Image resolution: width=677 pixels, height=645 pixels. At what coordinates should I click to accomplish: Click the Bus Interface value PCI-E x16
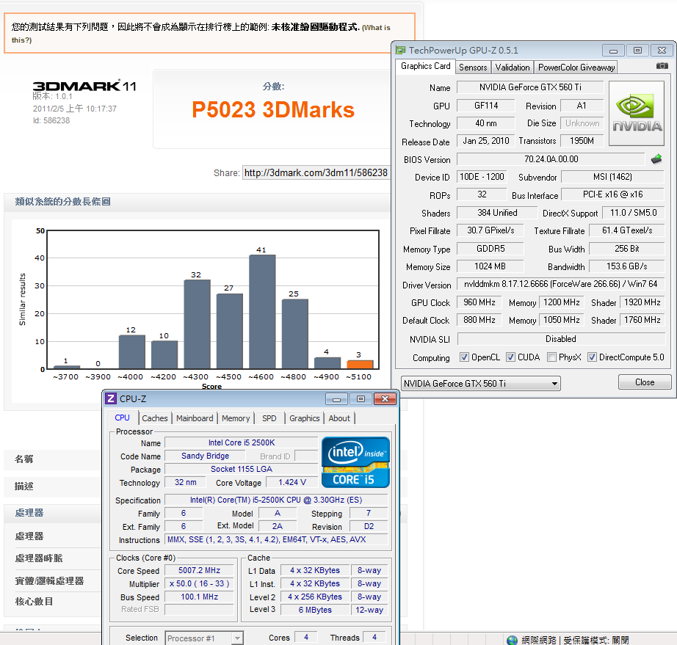point(612,194)
